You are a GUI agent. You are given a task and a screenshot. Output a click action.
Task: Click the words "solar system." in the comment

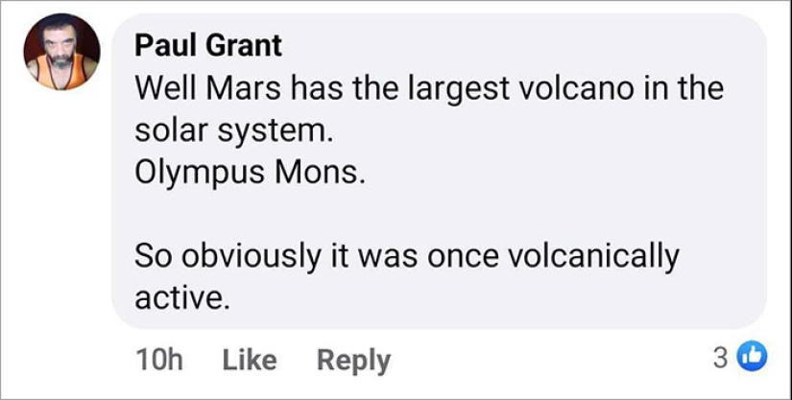click(232, 132)
